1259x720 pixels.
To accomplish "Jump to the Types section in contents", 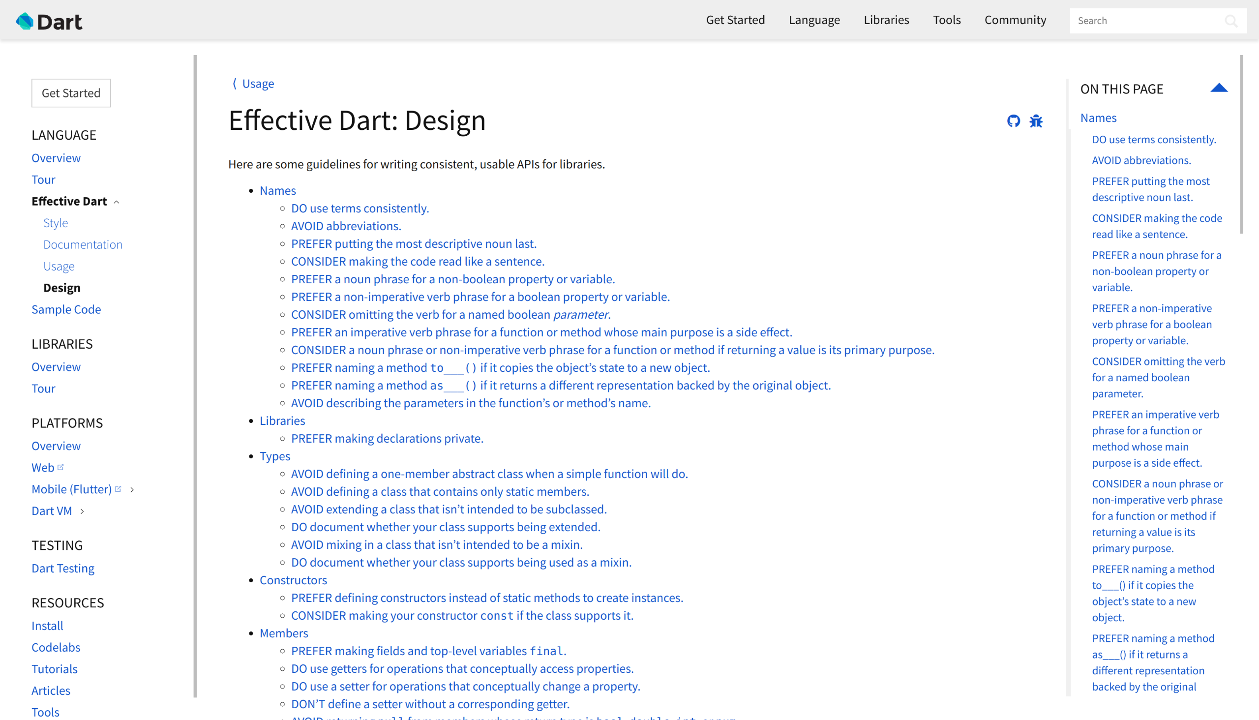I will coord(275,456).
